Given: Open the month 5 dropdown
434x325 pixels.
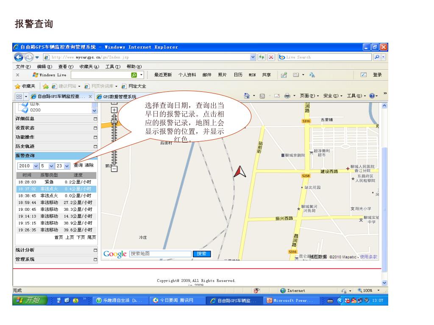Looking at the screenshot, I should (51, 166).
